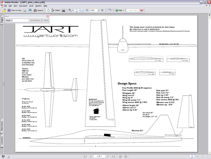
Task: Open the Help toolbar button
Action: pyautogui.click(x=119, y=10)
